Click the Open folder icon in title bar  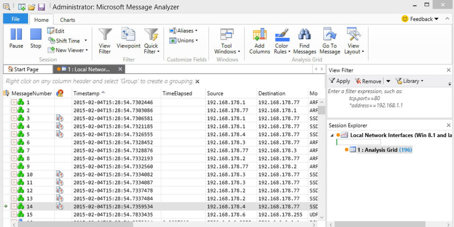pos(32,7)
